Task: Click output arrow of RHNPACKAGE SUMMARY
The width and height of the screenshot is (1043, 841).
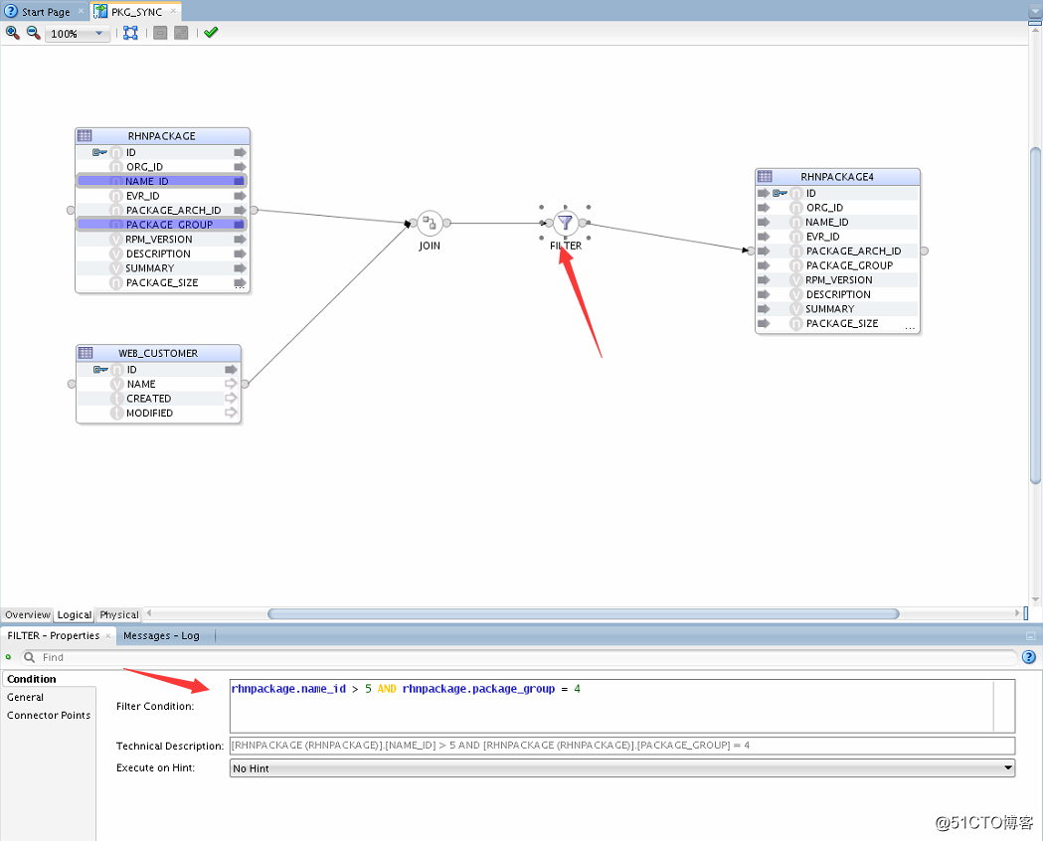Action: 240,268
